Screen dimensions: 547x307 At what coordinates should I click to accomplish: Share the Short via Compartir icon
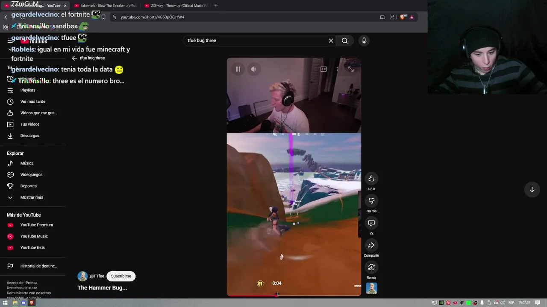coord(371,245)
